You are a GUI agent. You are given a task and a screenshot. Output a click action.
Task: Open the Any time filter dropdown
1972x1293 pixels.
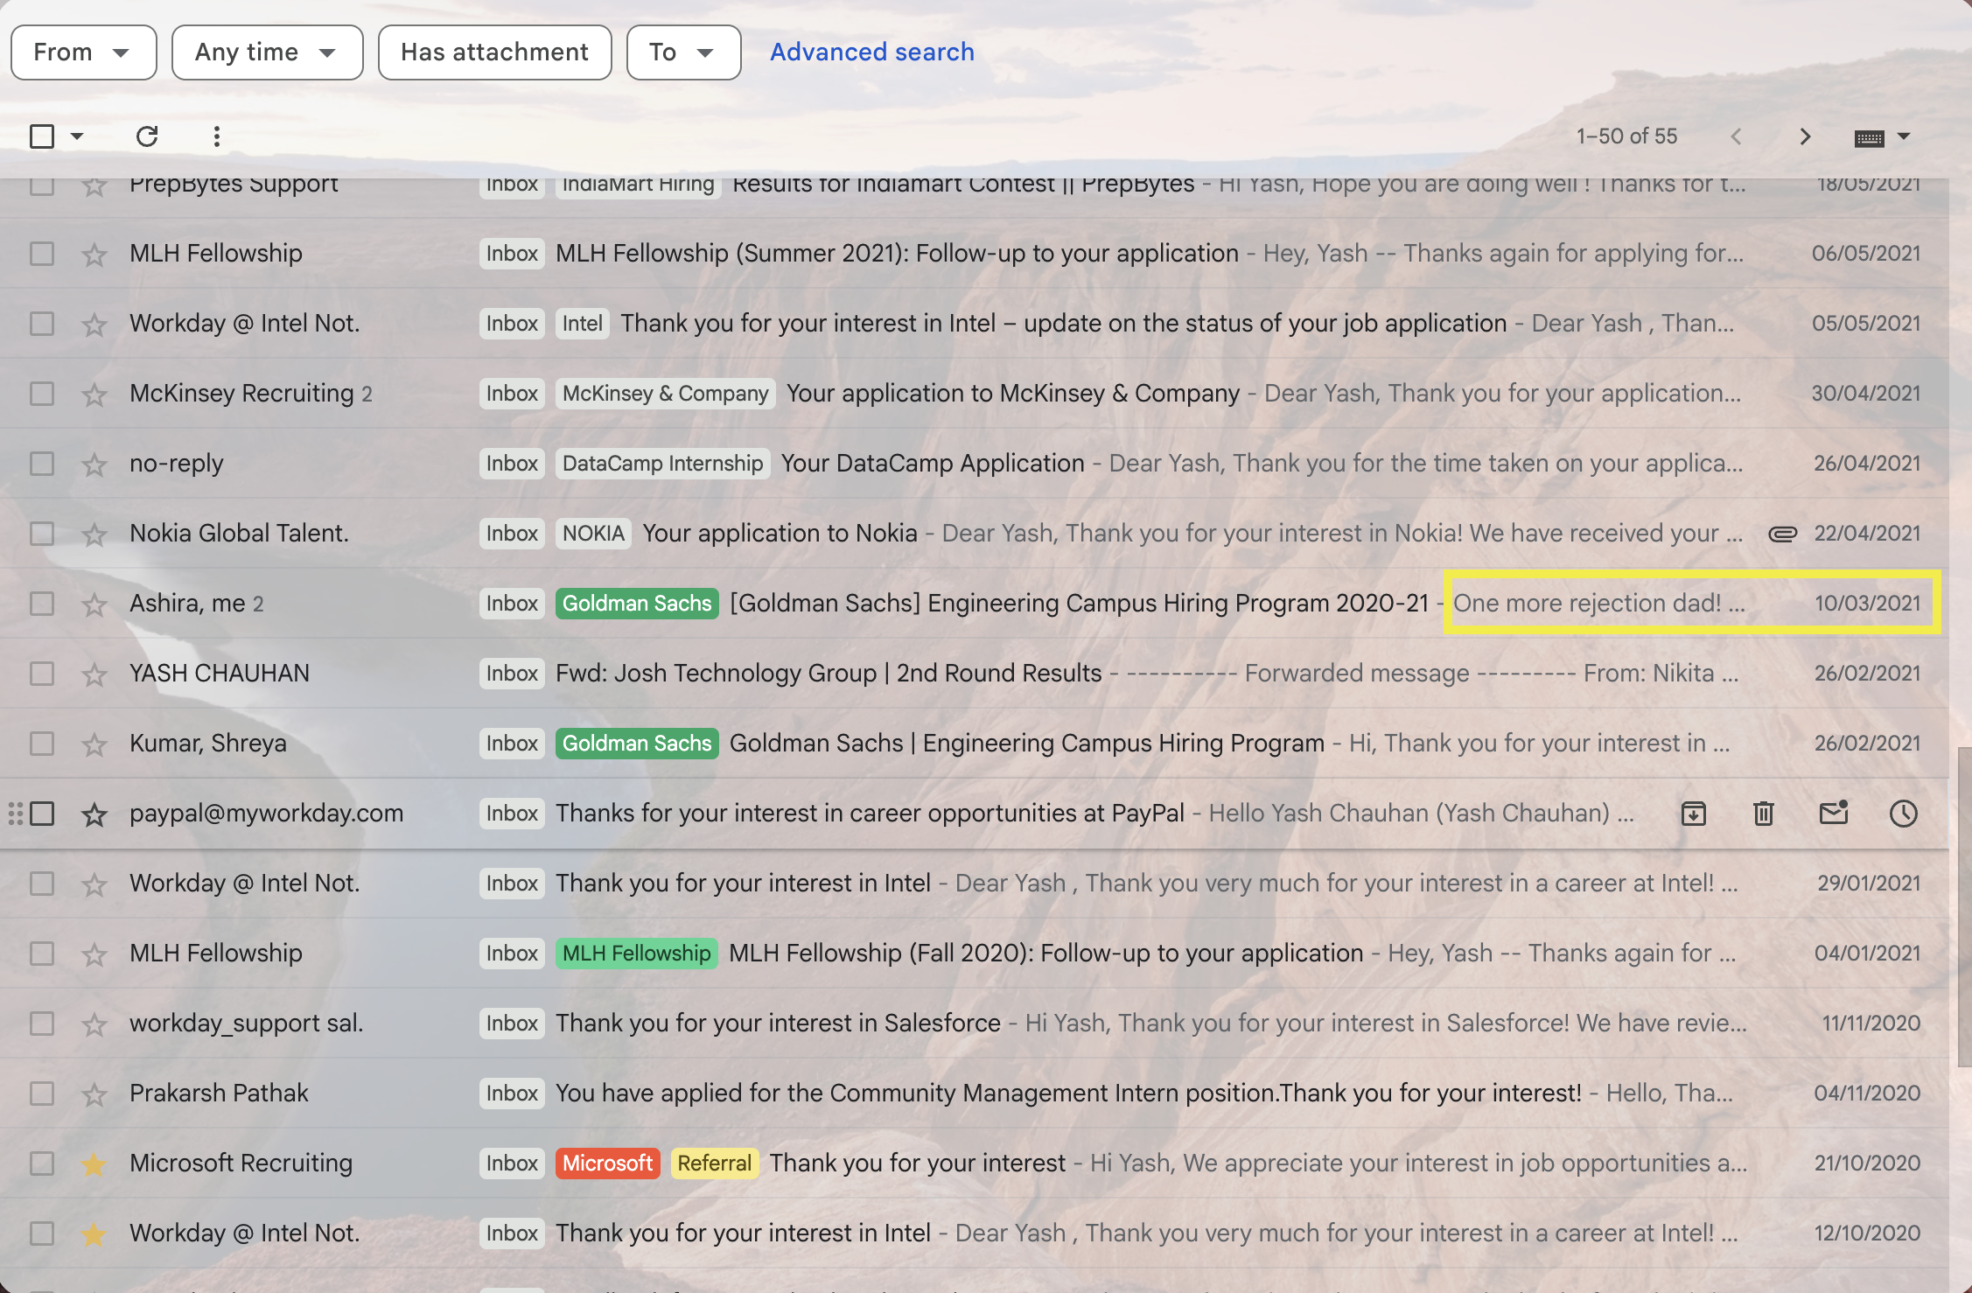(268, 52)
